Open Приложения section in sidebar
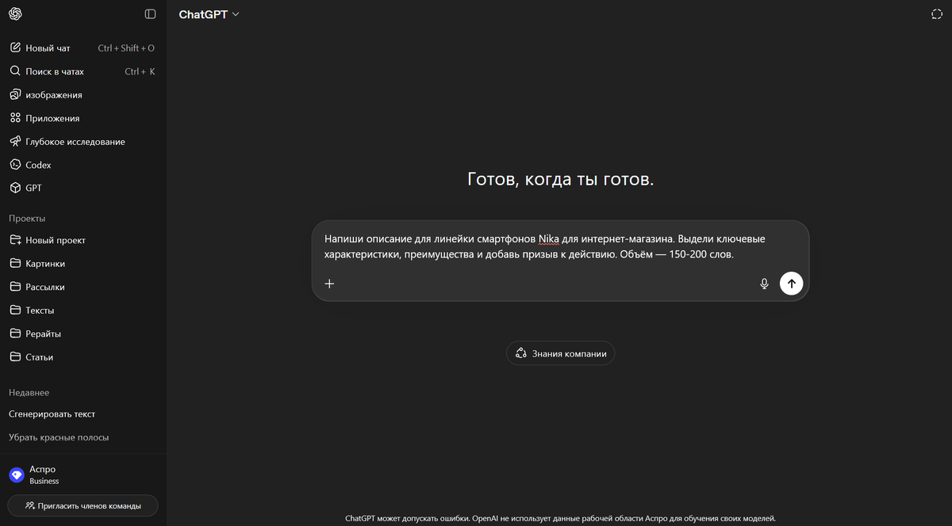 click(x=83, y=118)
